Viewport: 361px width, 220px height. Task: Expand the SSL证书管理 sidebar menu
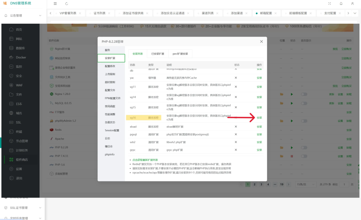40,208
